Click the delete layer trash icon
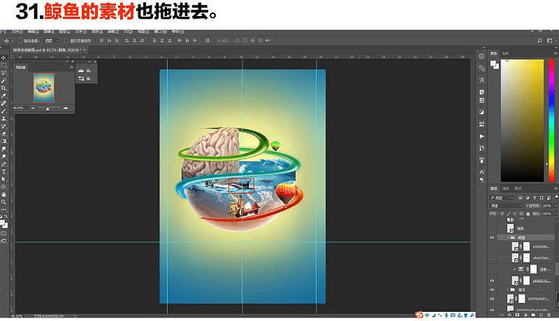Image resolution: width=559 pixels, height=321 pixels. coord(549,315)
